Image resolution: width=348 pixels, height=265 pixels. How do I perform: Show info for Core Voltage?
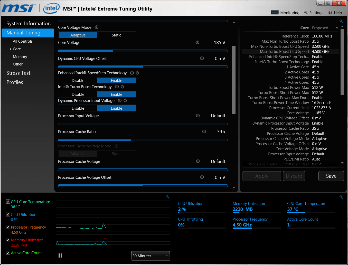point(197,42)
